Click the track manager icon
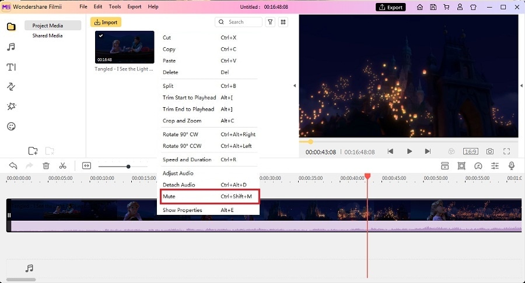The height and width of the screenshot is (283, 525). [444, 166]
